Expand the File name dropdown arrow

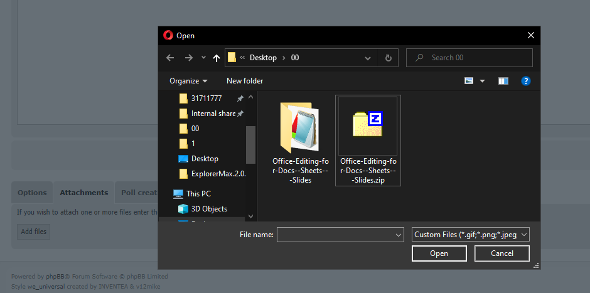coord(399,235)
